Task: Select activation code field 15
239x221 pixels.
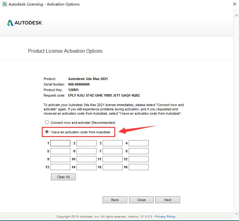Action: tap(112, 167)
